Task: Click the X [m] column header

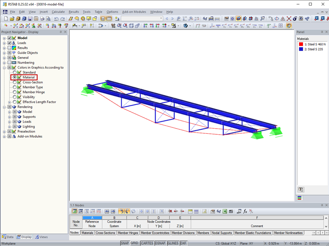Action: click(137, 226)
